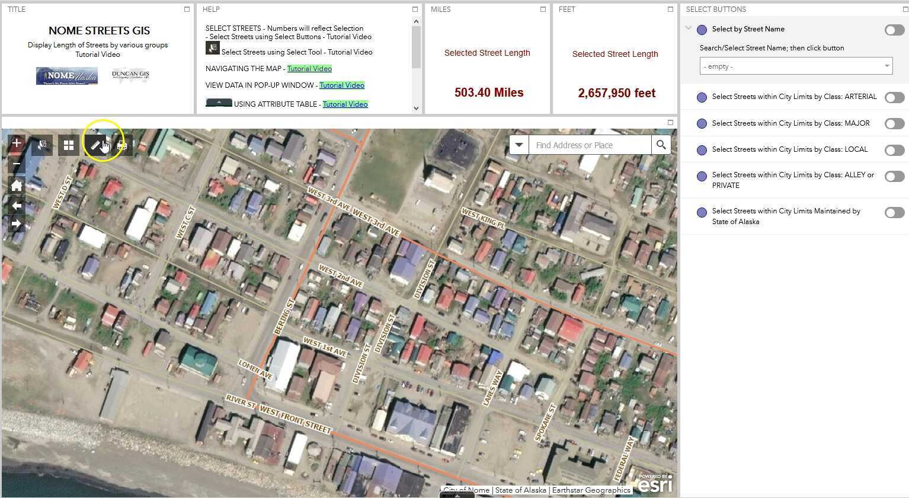Image resolution: width=909 pixels, height=498 pixels.
Task: Click the map zoom in plus button
Action: point(17,143)
